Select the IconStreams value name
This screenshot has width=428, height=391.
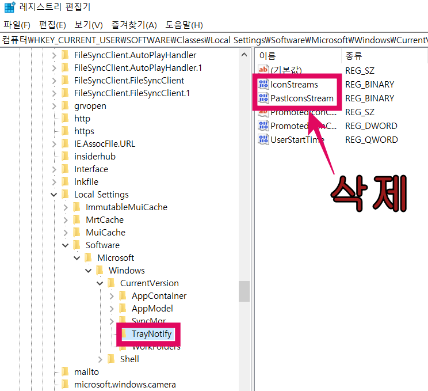click(295, 85)
